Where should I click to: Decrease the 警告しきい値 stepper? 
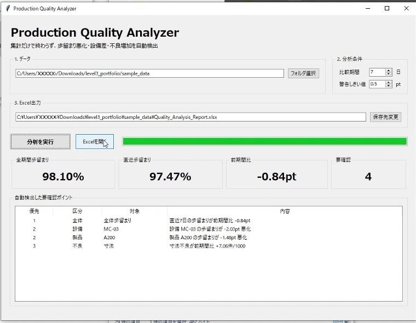389,86
